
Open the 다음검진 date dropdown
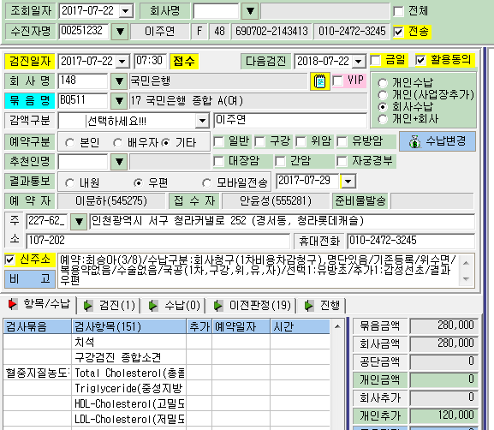[359, 61]
